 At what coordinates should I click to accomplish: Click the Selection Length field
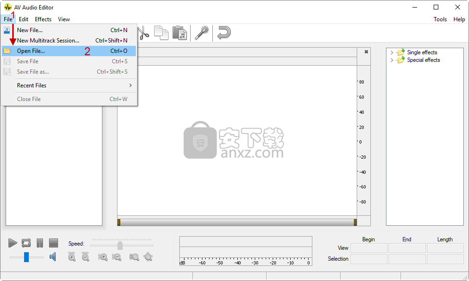(x=445, y=259)
